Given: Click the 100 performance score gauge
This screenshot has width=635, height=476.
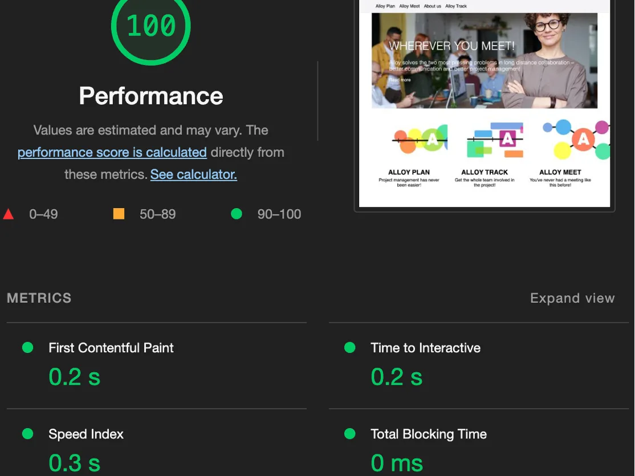Looking at the screenshot, I should pyautogui.click(x=150, y=27).
